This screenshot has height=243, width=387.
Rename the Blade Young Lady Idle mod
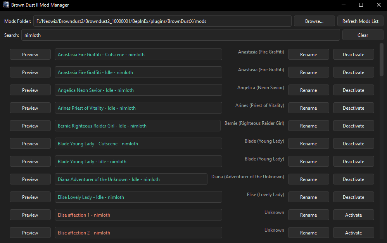point(308,161)
